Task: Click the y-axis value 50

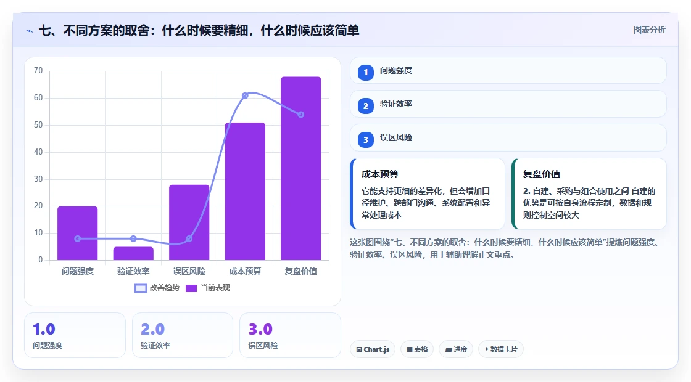Action: 38,125
